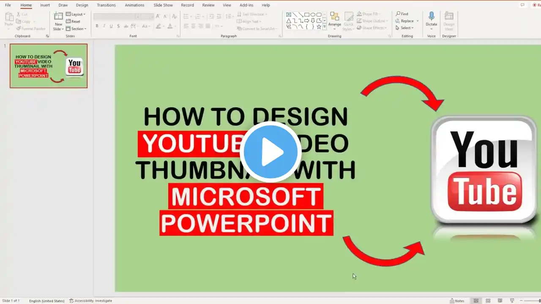Click Convert to SmartArt button
Screen dimensions: 541x304
(257, 29)
